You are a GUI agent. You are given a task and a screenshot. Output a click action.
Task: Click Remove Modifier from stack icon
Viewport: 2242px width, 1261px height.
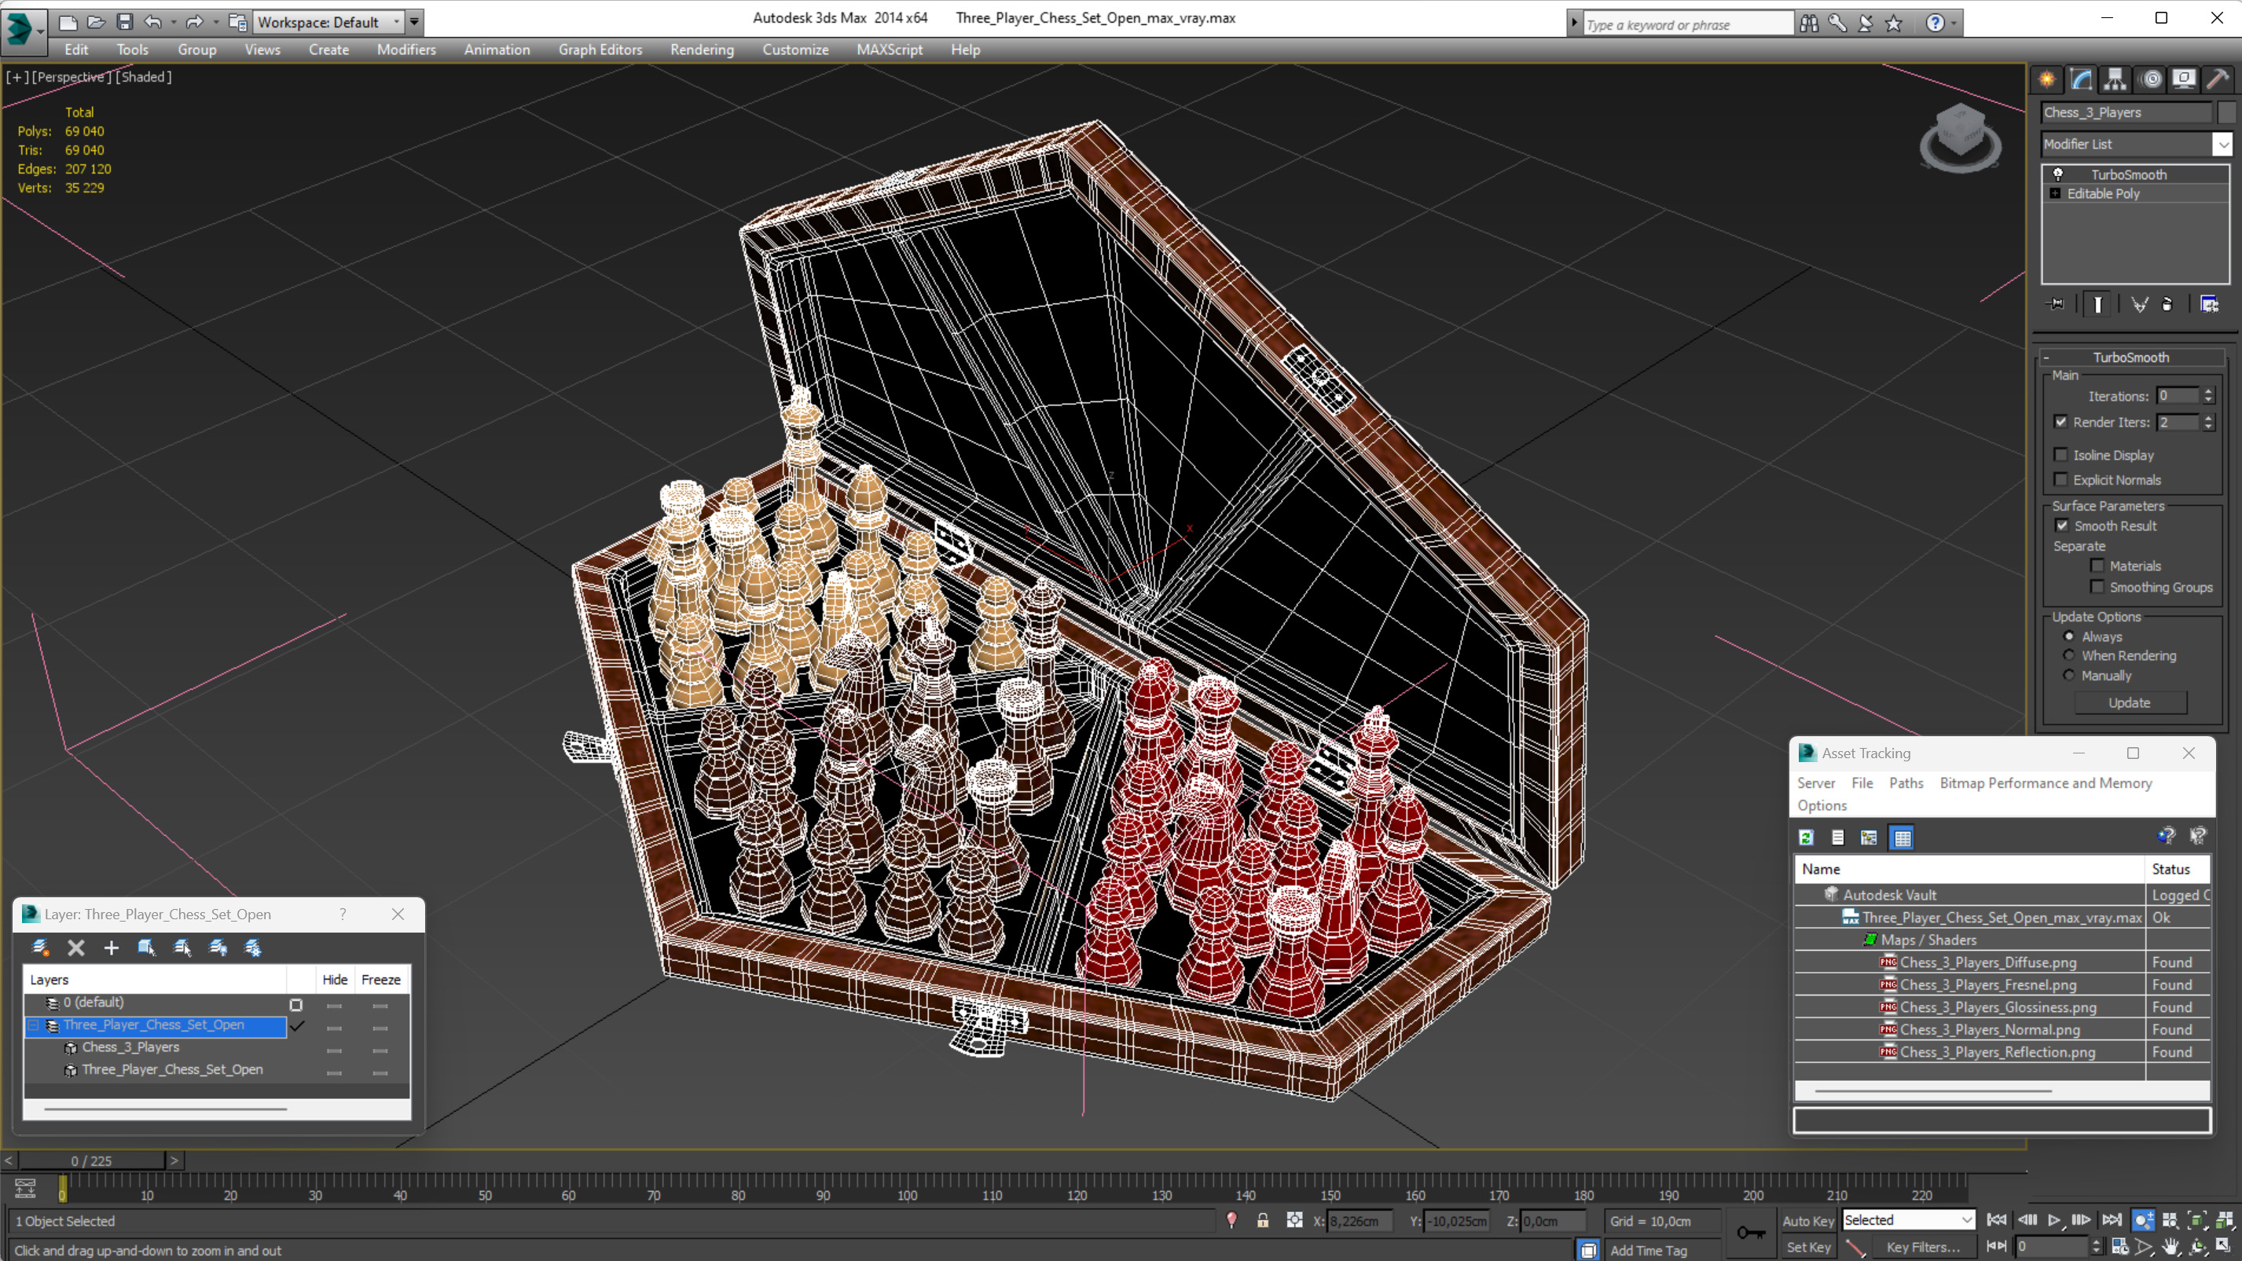[2167, 304]
